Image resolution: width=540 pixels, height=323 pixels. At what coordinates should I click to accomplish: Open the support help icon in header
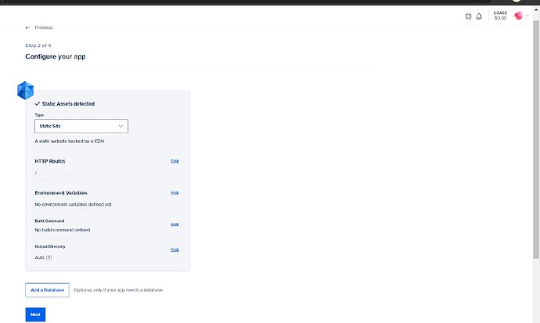(x=468, y=16)
